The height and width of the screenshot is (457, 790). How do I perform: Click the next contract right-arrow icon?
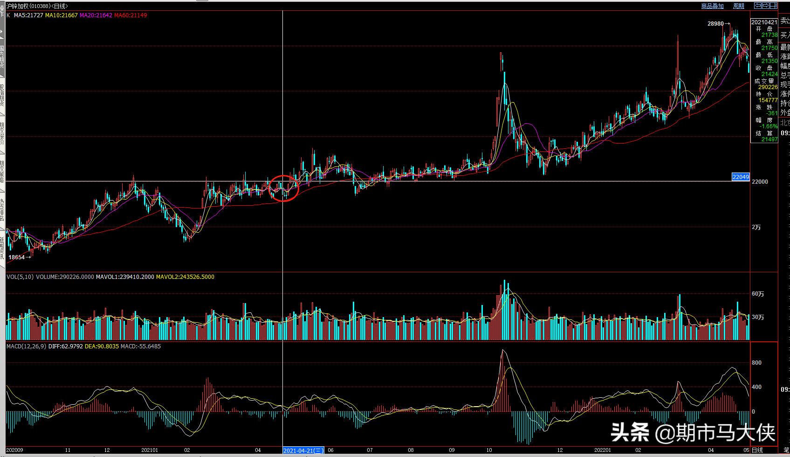click(766, 6)
